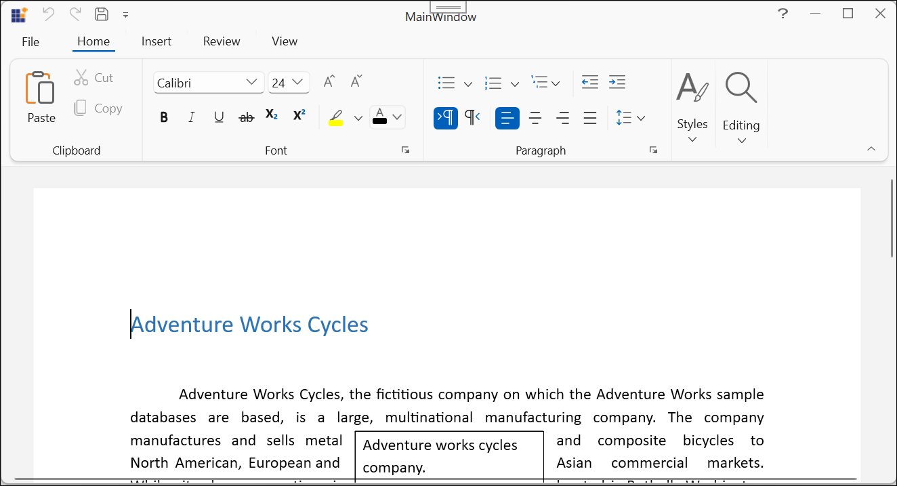Click inside the 'Adventure works cycles company.' text box
The width and height of the screenshot is (897, 486).
[449, 456]
